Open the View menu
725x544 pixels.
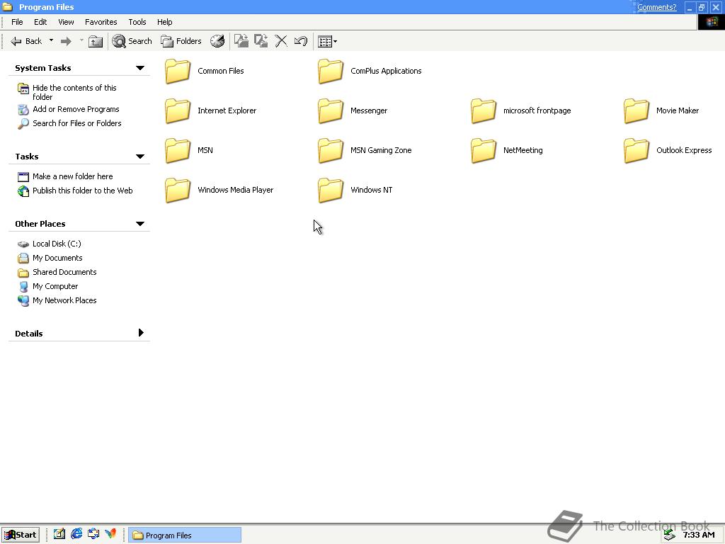66,22
